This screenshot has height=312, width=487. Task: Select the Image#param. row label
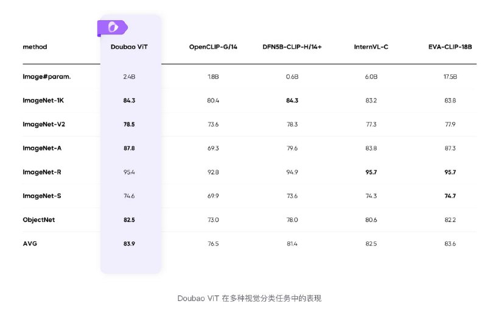[x=47, y=77]
